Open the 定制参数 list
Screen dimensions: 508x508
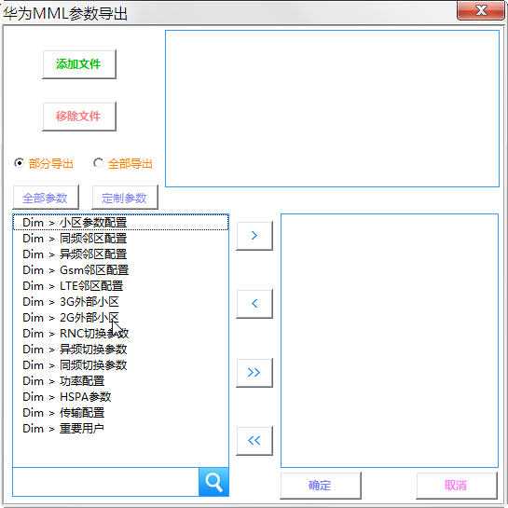pyautogui.click(x=125, y=198)
